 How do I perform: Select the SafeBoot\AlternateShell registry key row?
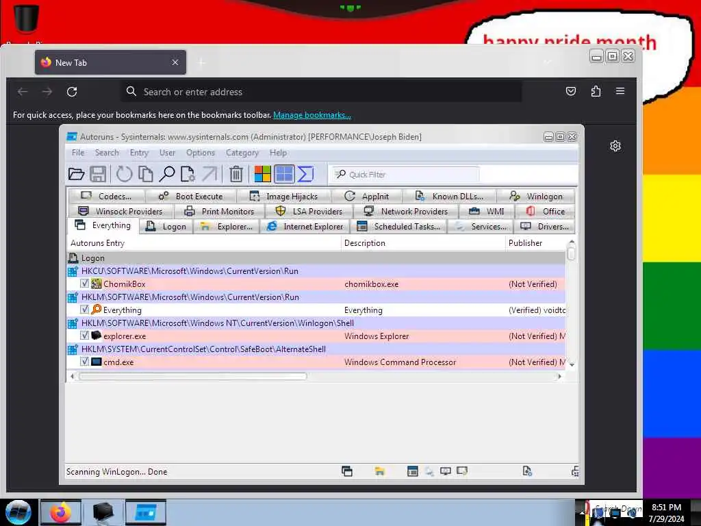(x=316, y=349)
